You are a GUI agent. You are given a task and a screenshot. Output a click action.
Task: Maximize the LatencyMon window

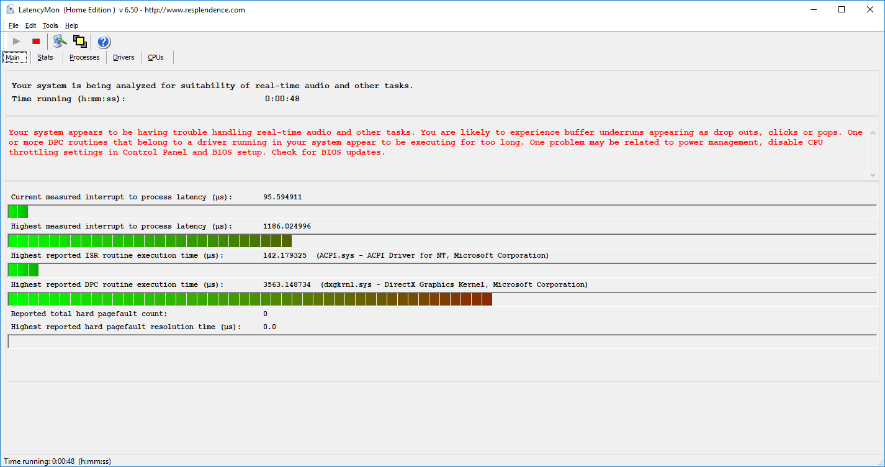[842, 9]
